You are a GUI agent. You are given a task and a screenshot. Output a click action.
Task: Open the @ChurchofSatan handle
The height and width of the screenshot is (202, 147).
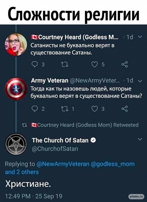pos(55,149)
